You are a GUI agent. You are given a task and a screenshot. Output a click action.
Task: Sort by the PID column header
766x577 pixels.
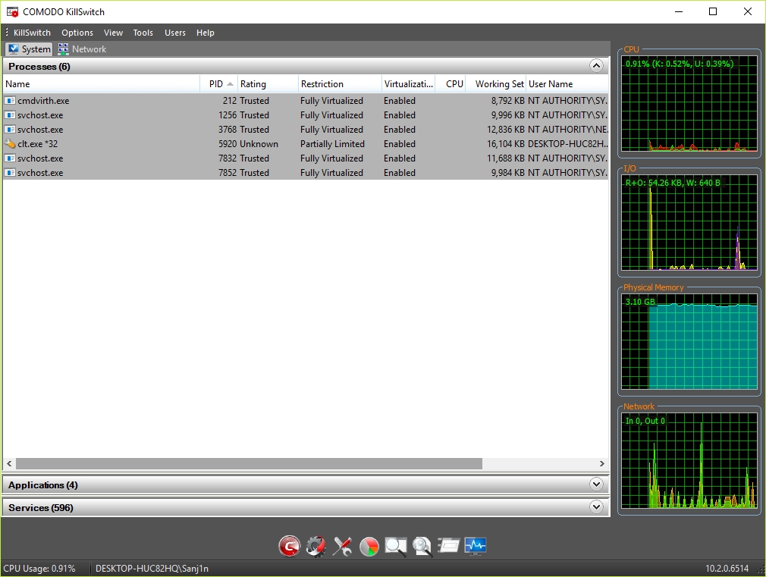click(x=219, y=84)
